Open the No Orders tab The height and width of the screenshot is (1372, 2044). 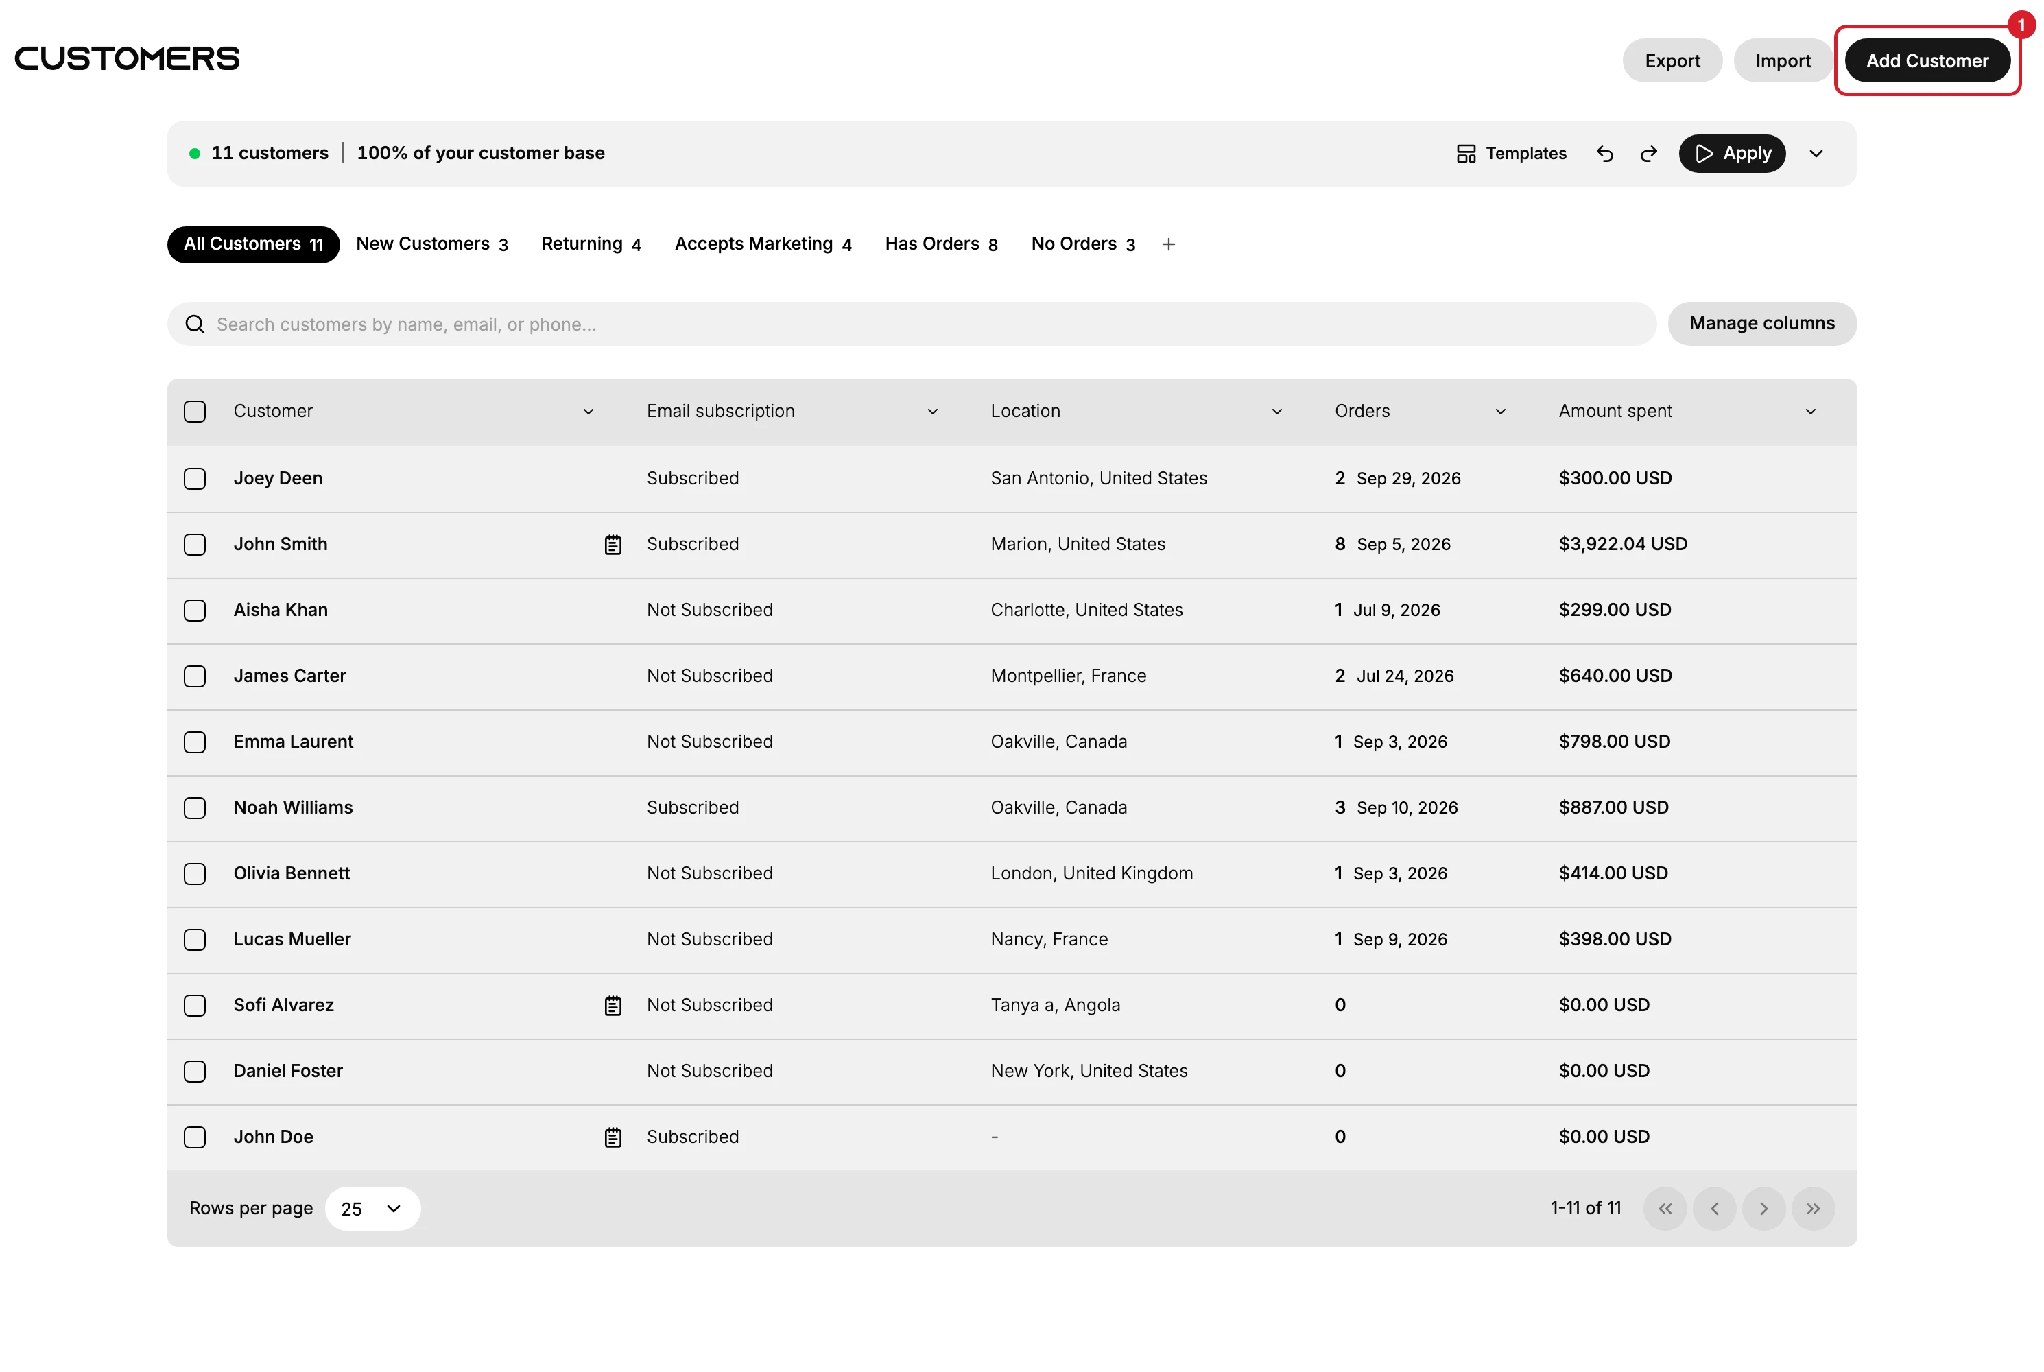[1083, 244]
